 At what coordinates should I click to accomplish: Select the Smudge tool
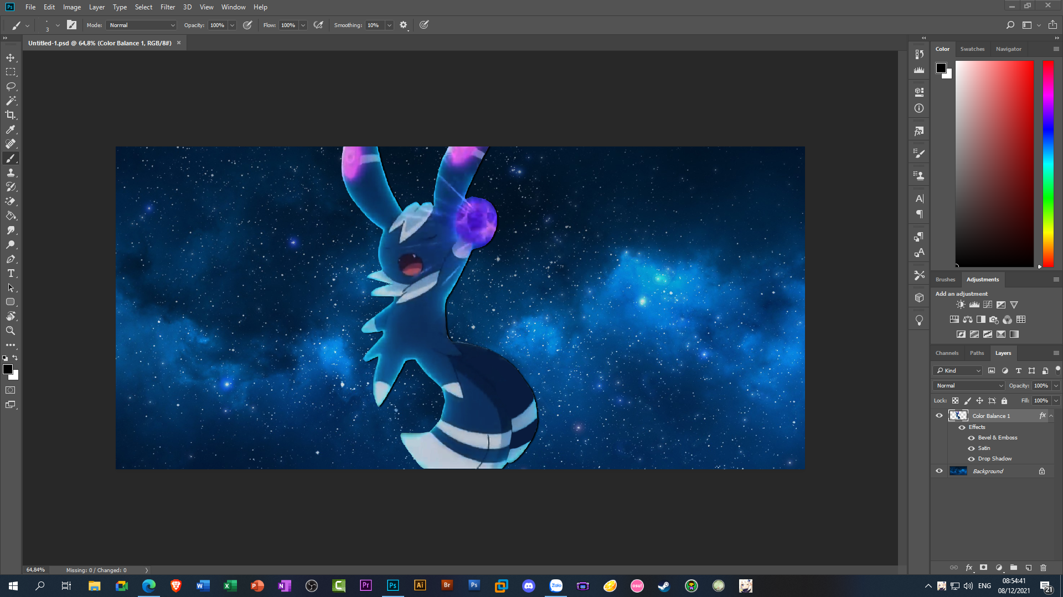coord(11,230)
